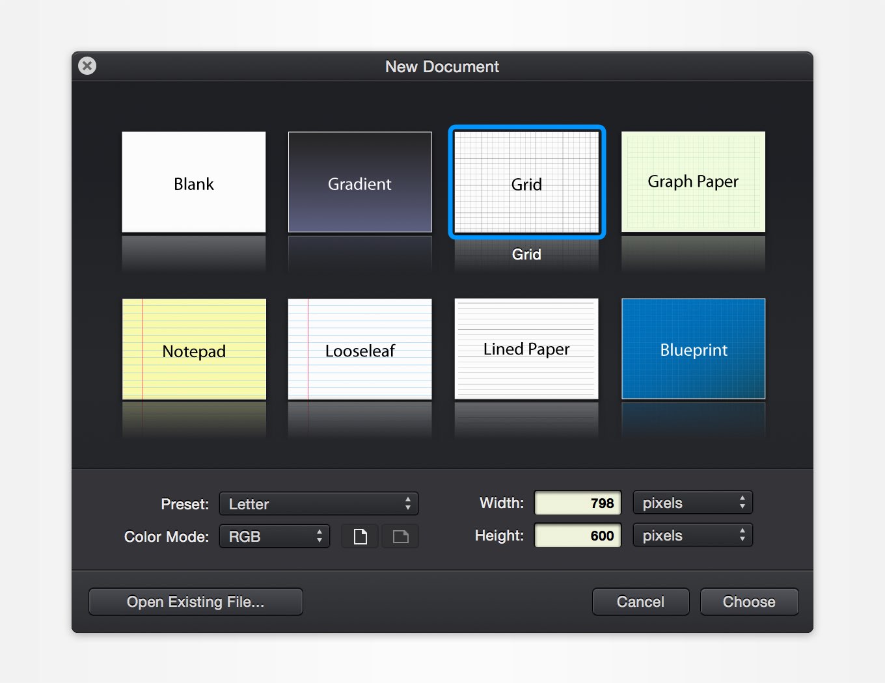Pick the Blueprint template thumbnail
Screen dimensions: 885x683
[x=693, y=349]
